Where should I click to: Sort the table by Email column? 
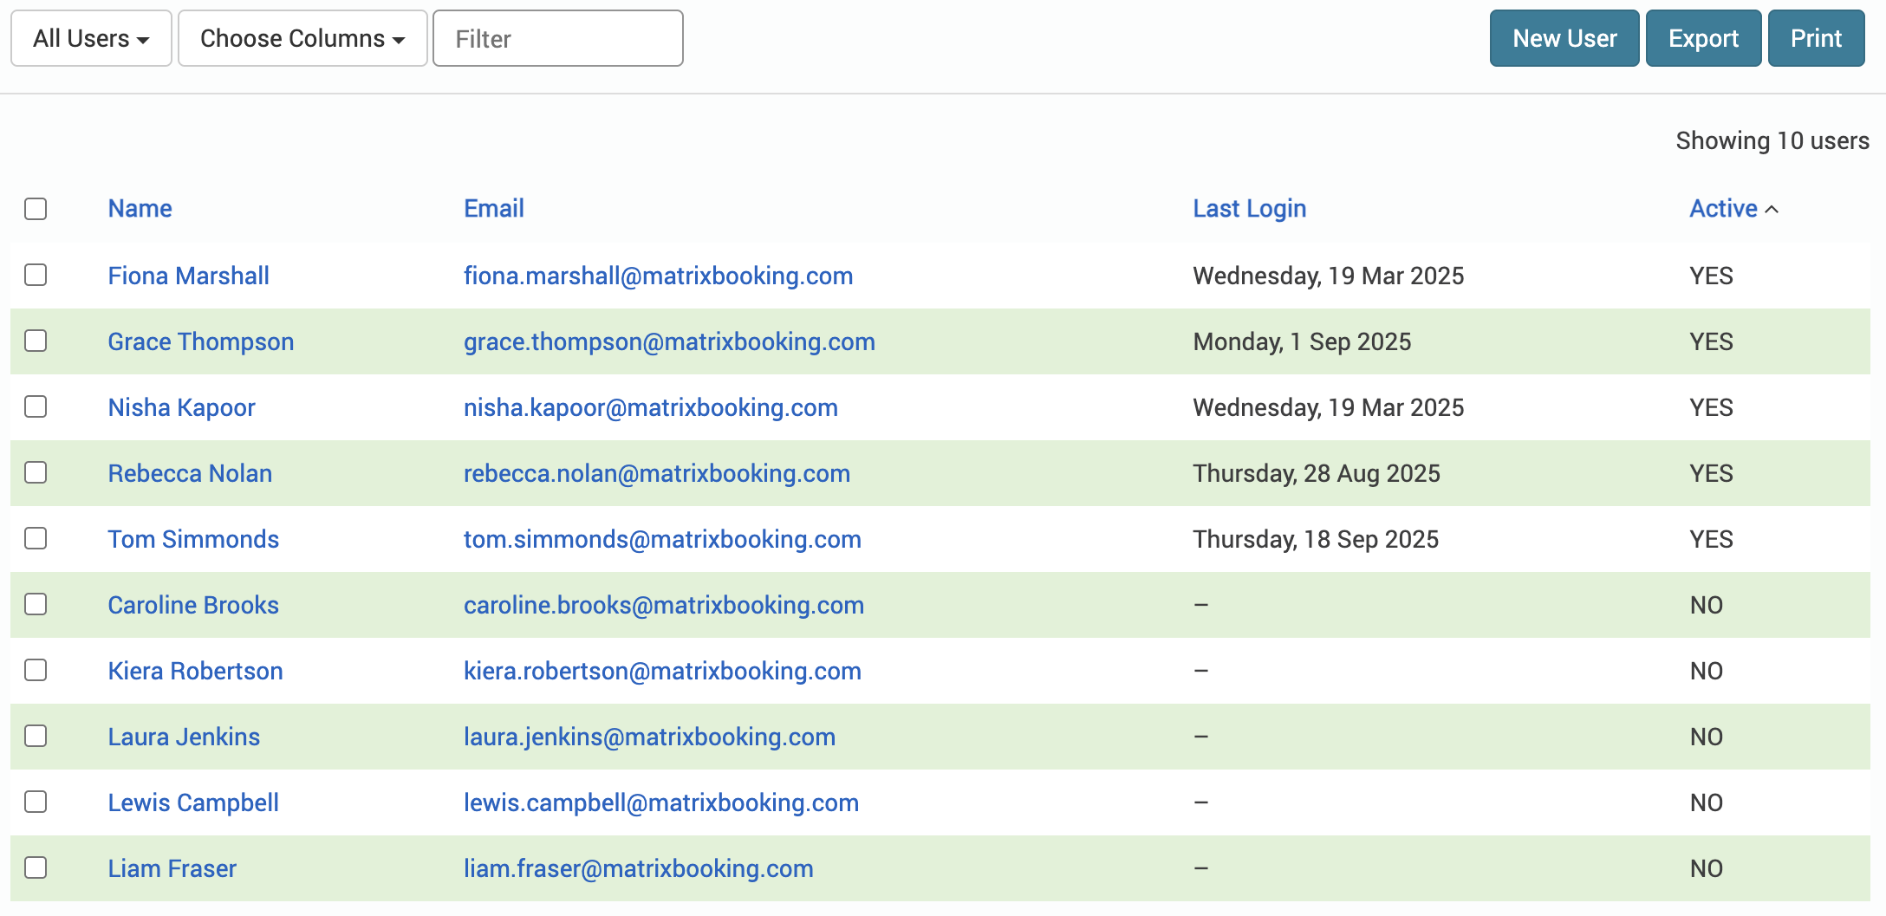(x=493, y=208)
